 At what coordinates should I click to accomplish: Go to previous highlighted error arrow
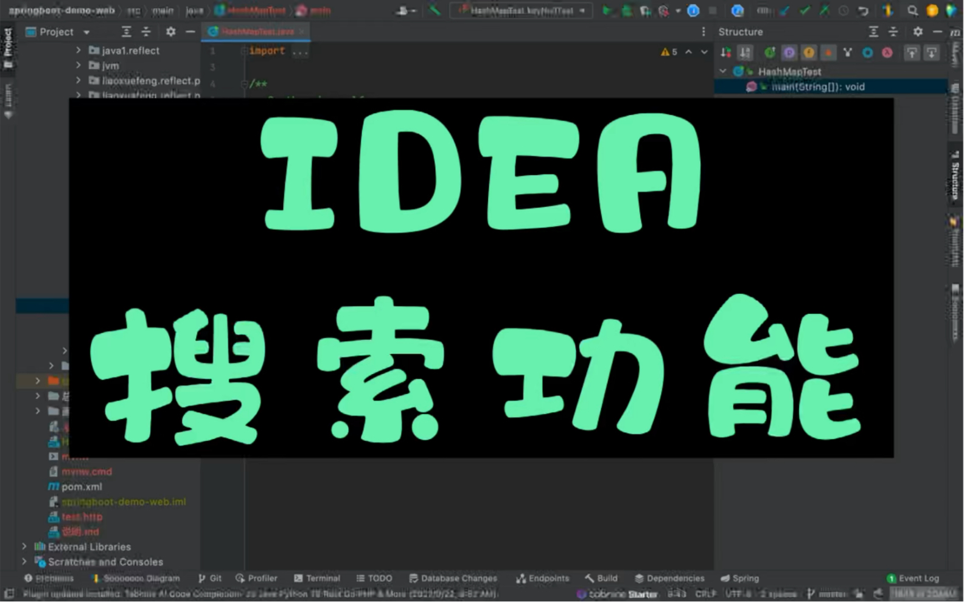point(688,52)
